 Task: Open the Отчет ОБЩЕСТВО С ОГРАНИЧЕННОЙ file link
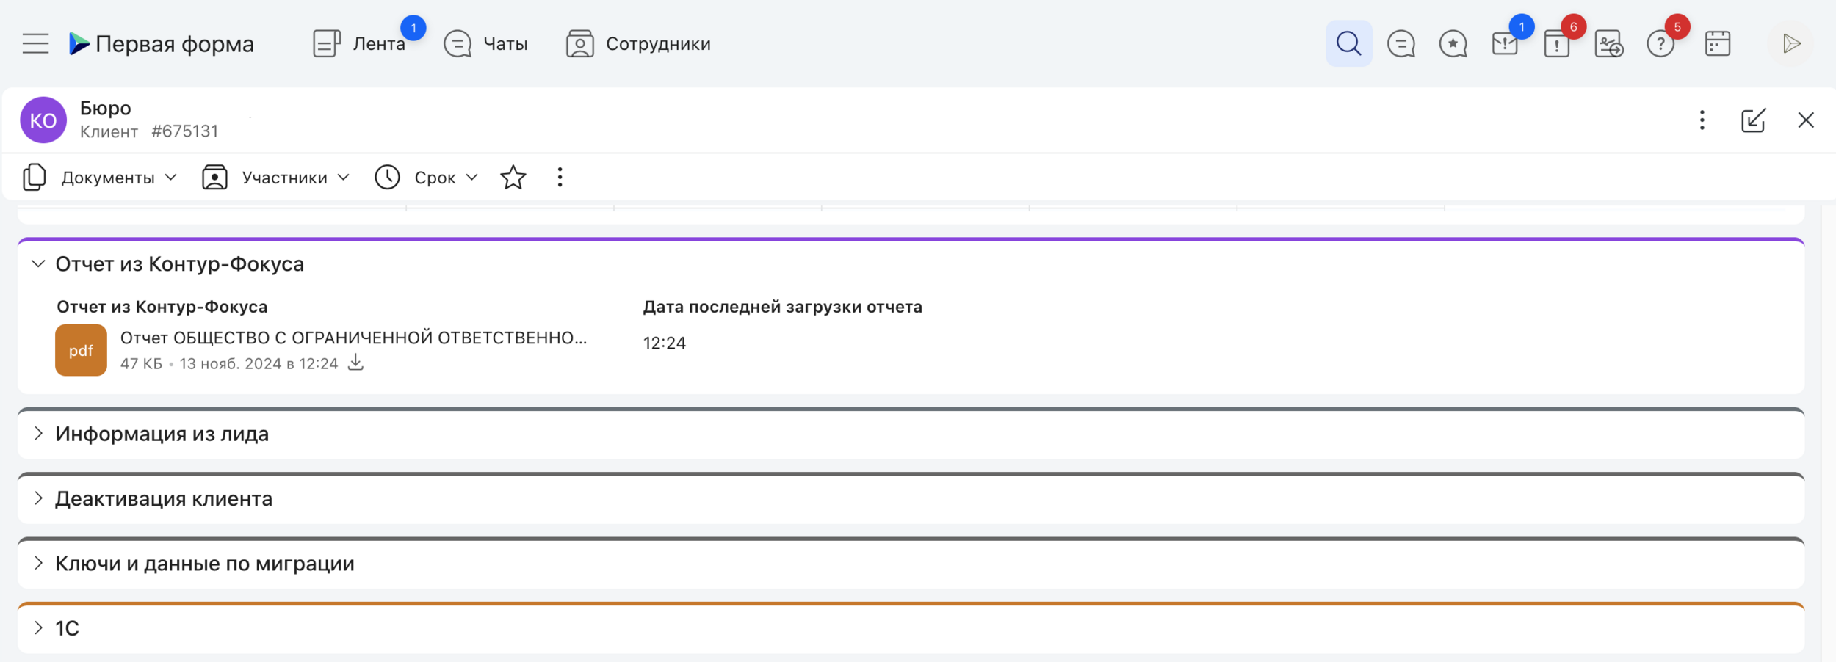[353, 338]
